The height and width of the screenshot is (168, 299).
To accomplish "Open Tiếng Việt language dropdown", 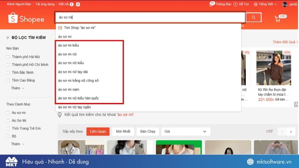I will point(265,4).
